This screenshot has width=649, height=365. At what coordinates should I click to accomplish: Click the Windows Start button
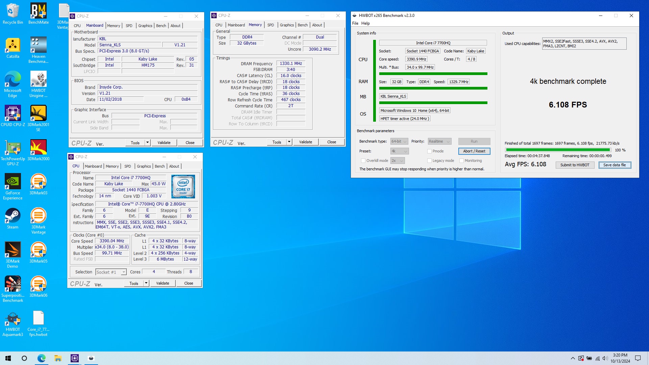point(8,358)
